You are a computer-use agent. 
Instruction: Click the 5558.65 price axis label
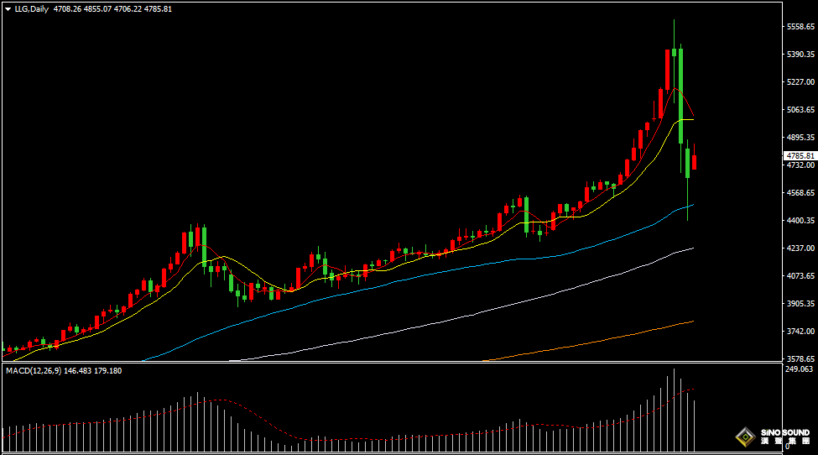[x=800, y=27]
